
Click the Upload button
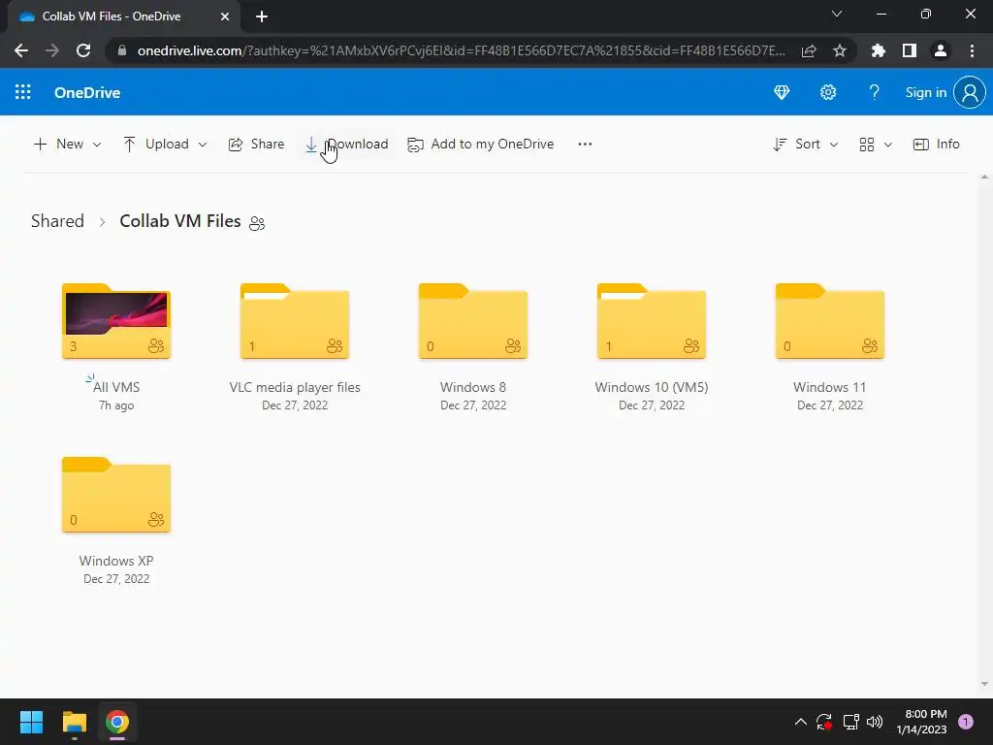[x=156, y=144]
